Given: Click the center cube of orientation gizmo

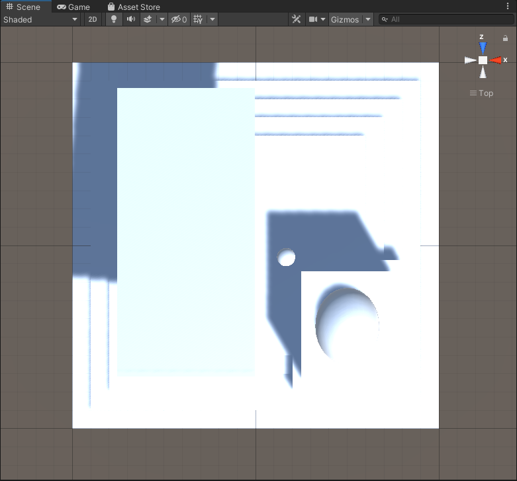Looking at the screenshot, I should click(x=483, y=60).
